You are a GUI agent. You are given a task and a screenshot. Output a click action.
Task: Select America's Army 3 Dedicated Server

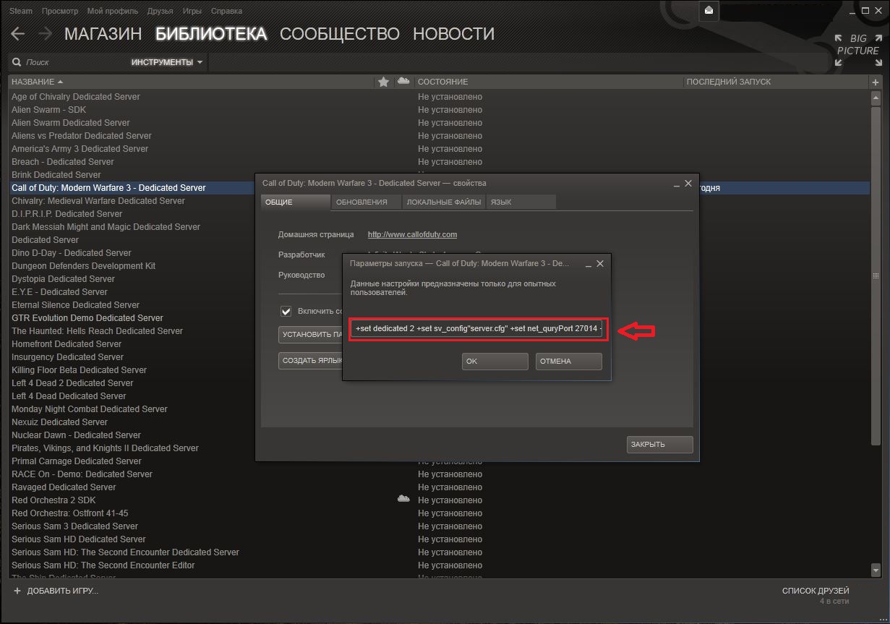[x=80, y=149]
